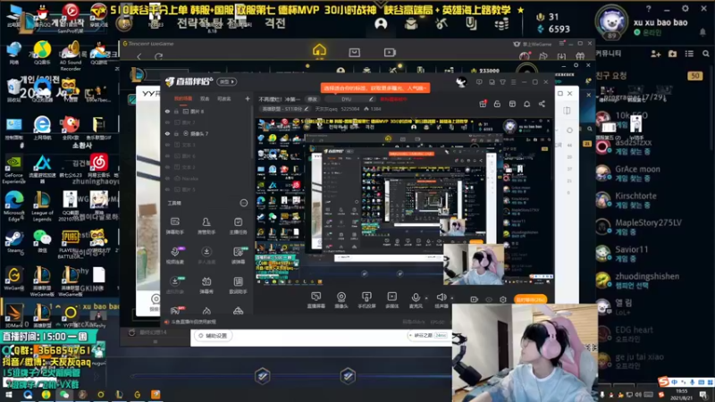Search friends in League client panel
This screenshot has height=402, width=715.
pyautogui.click(x=706, y=54)
